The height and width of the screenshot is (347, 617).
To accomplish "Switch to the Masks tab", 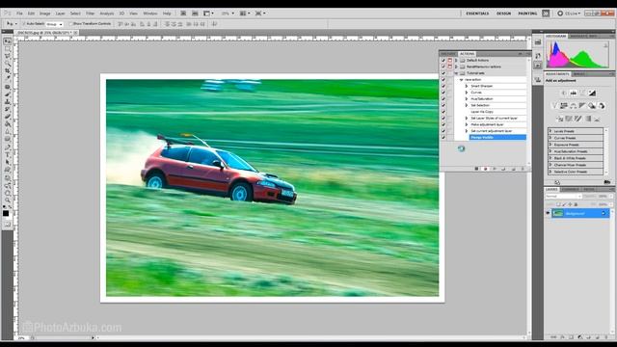I will click(x=578, y=74).
